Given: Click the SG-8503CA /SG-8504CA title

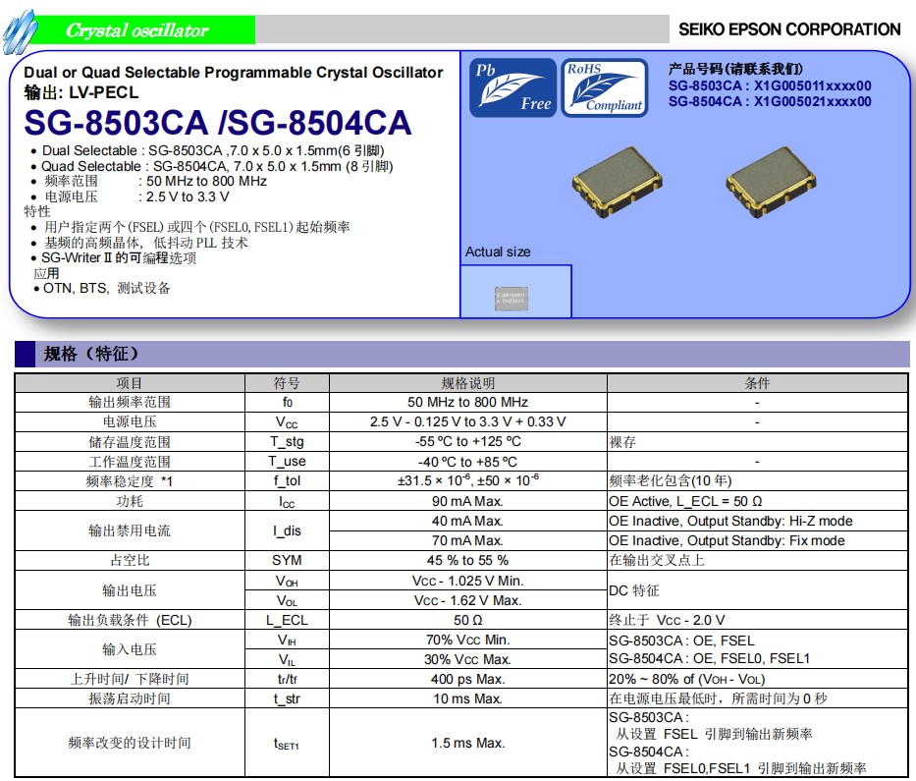Looking at the screenshot, I should (x=218, y=123).
